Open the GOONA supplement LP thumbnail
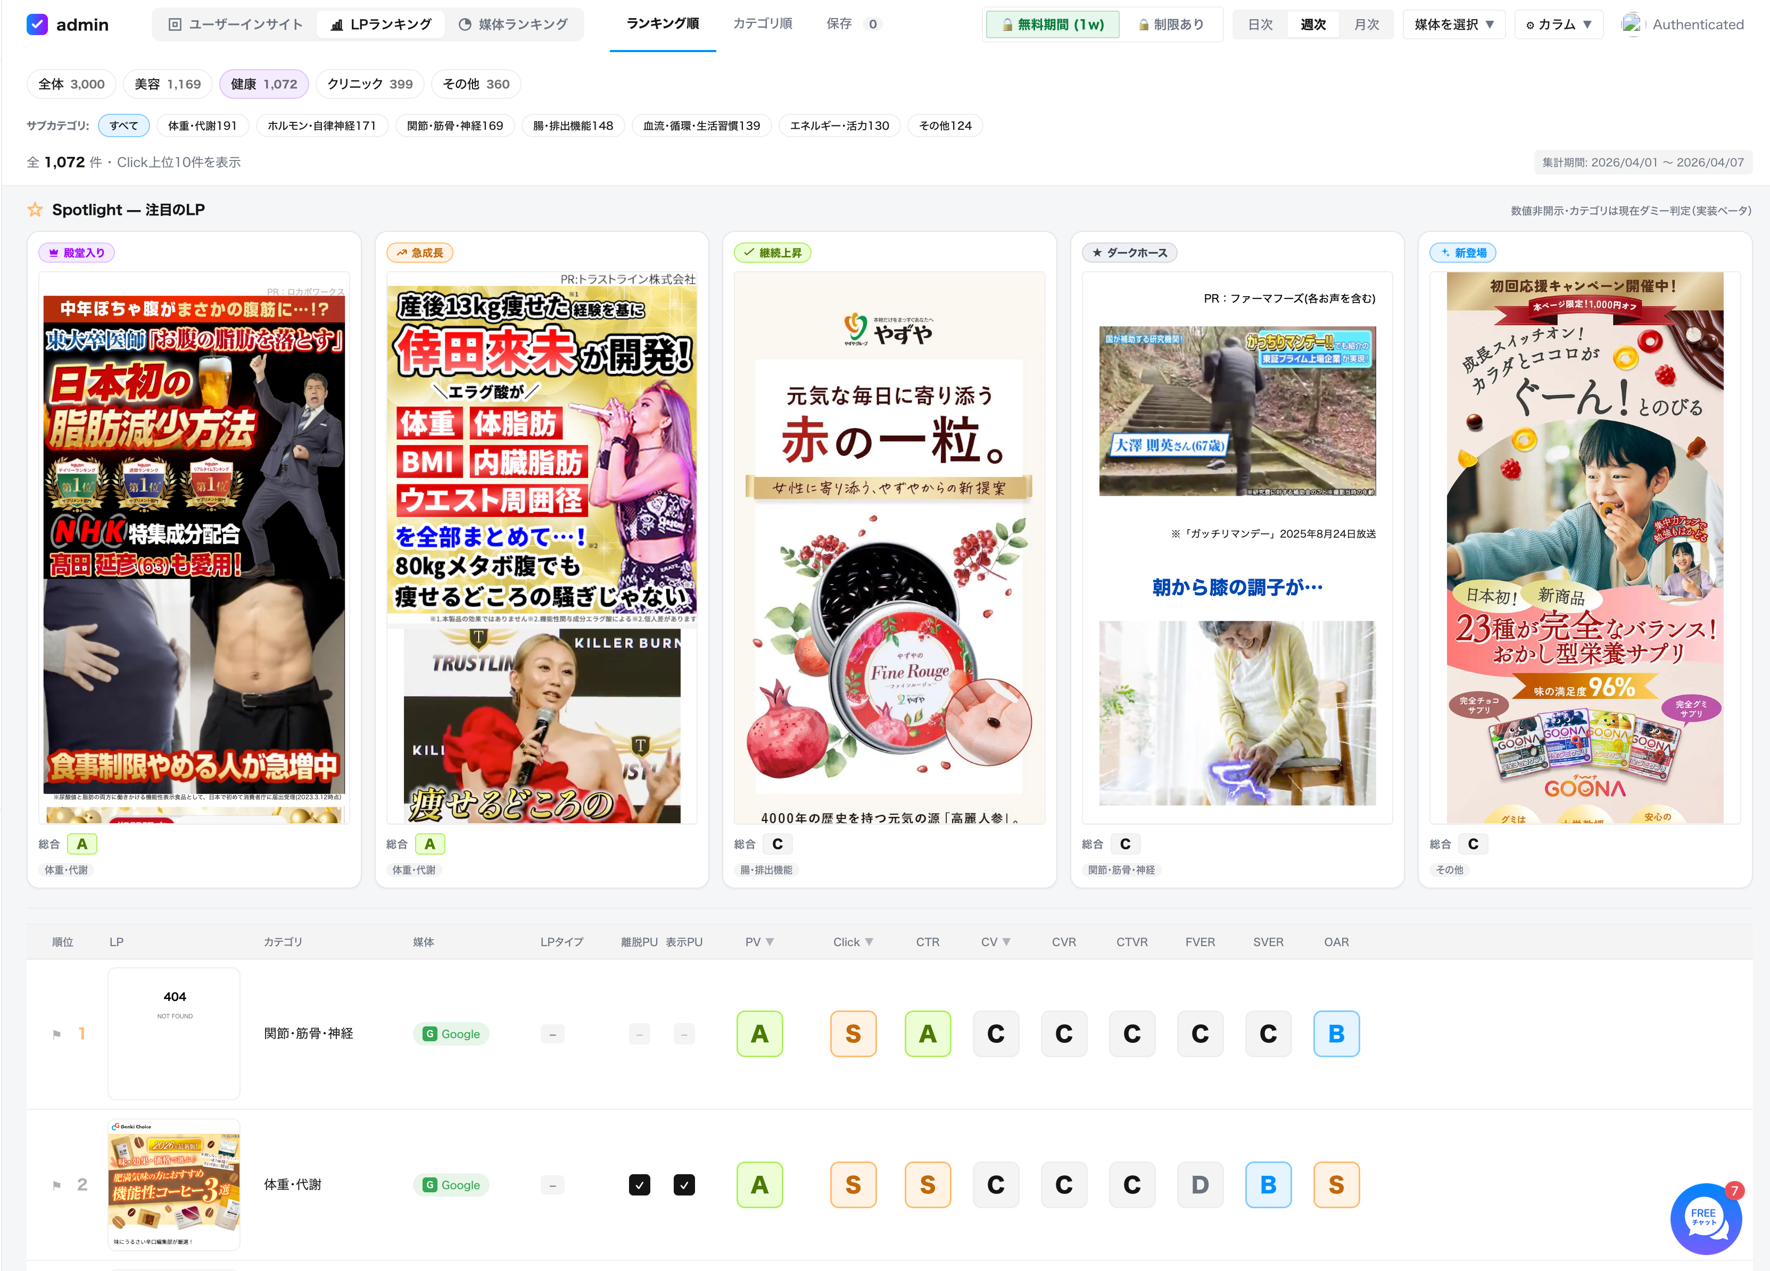Viewport: 1770px width, 1271px height. tap(1585, 548)
